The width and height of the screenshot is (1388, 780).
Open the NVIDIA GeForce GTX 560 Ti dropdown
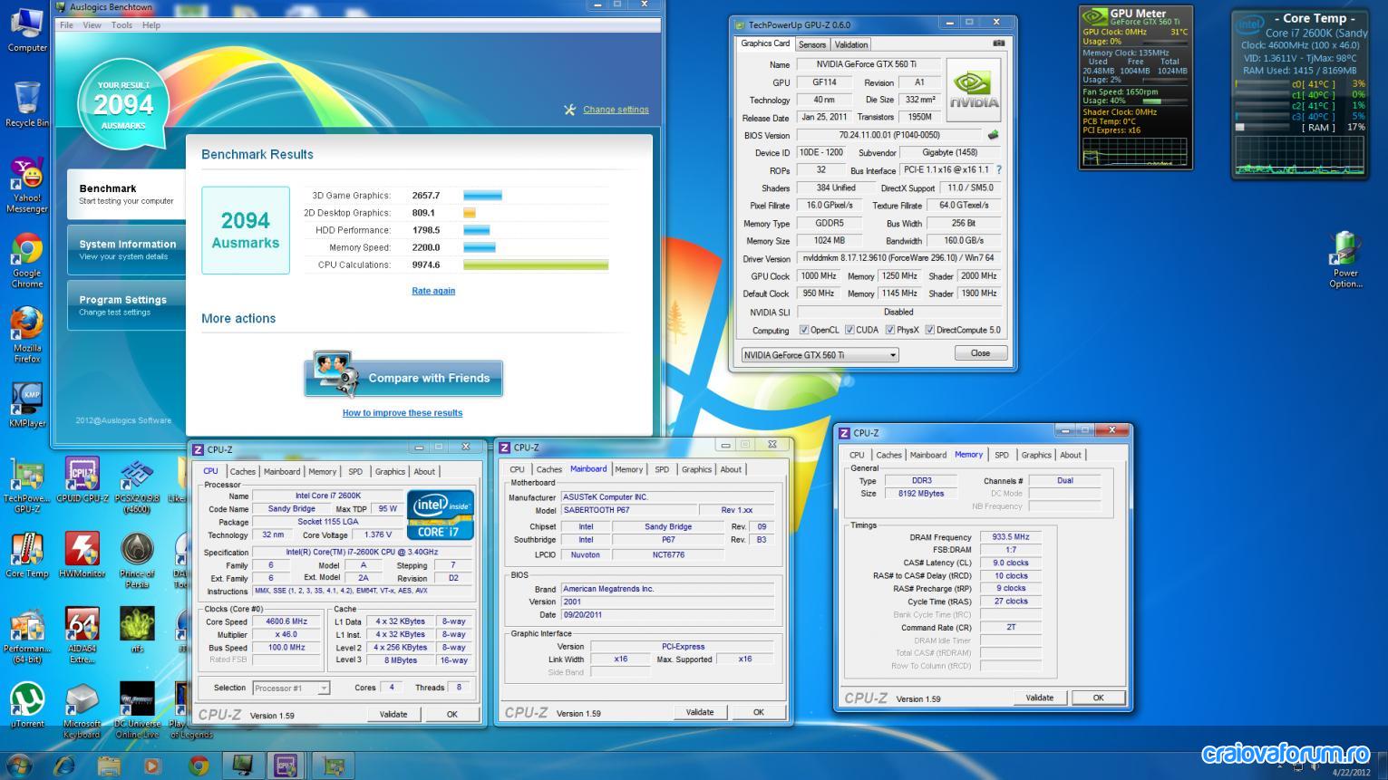coord(820,355)
